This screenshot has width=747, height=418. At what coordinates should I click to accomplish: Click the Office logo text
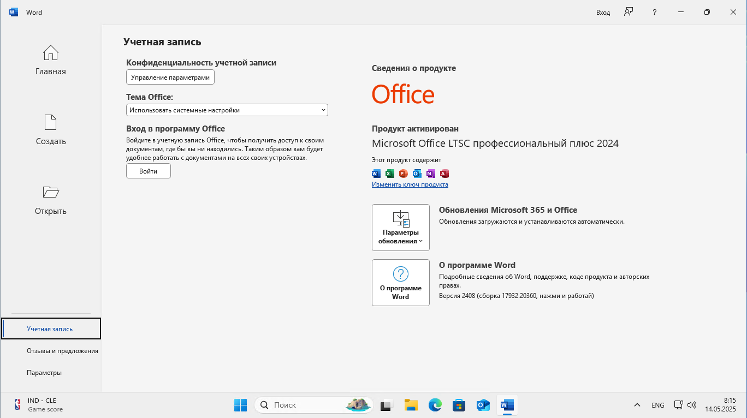(403, 94)
